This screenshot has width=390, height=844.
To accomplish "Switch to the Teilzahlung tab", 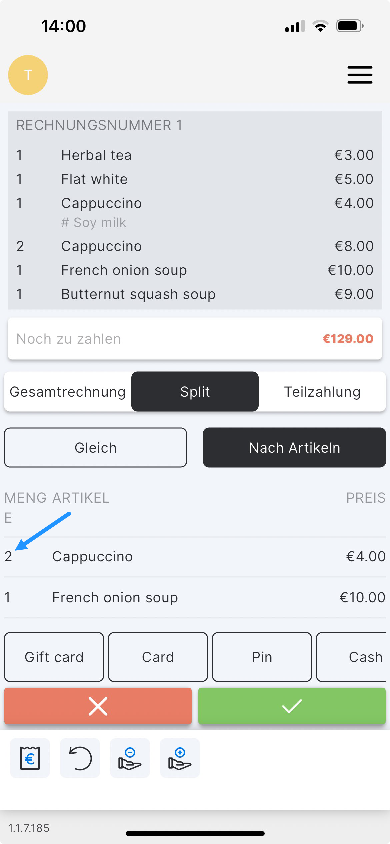I will click(x=322, y=392).
